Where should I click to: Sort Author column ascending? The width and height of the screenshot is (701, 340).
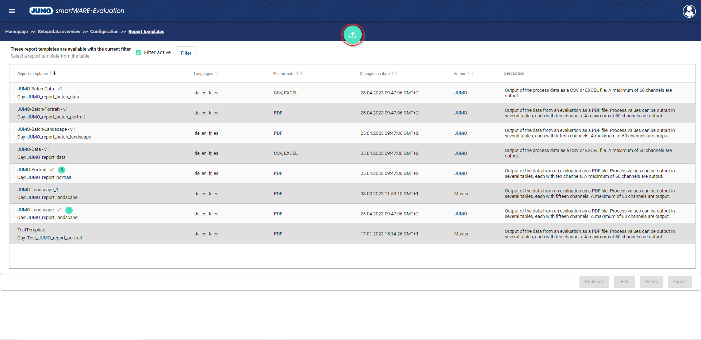pos(468,73)
